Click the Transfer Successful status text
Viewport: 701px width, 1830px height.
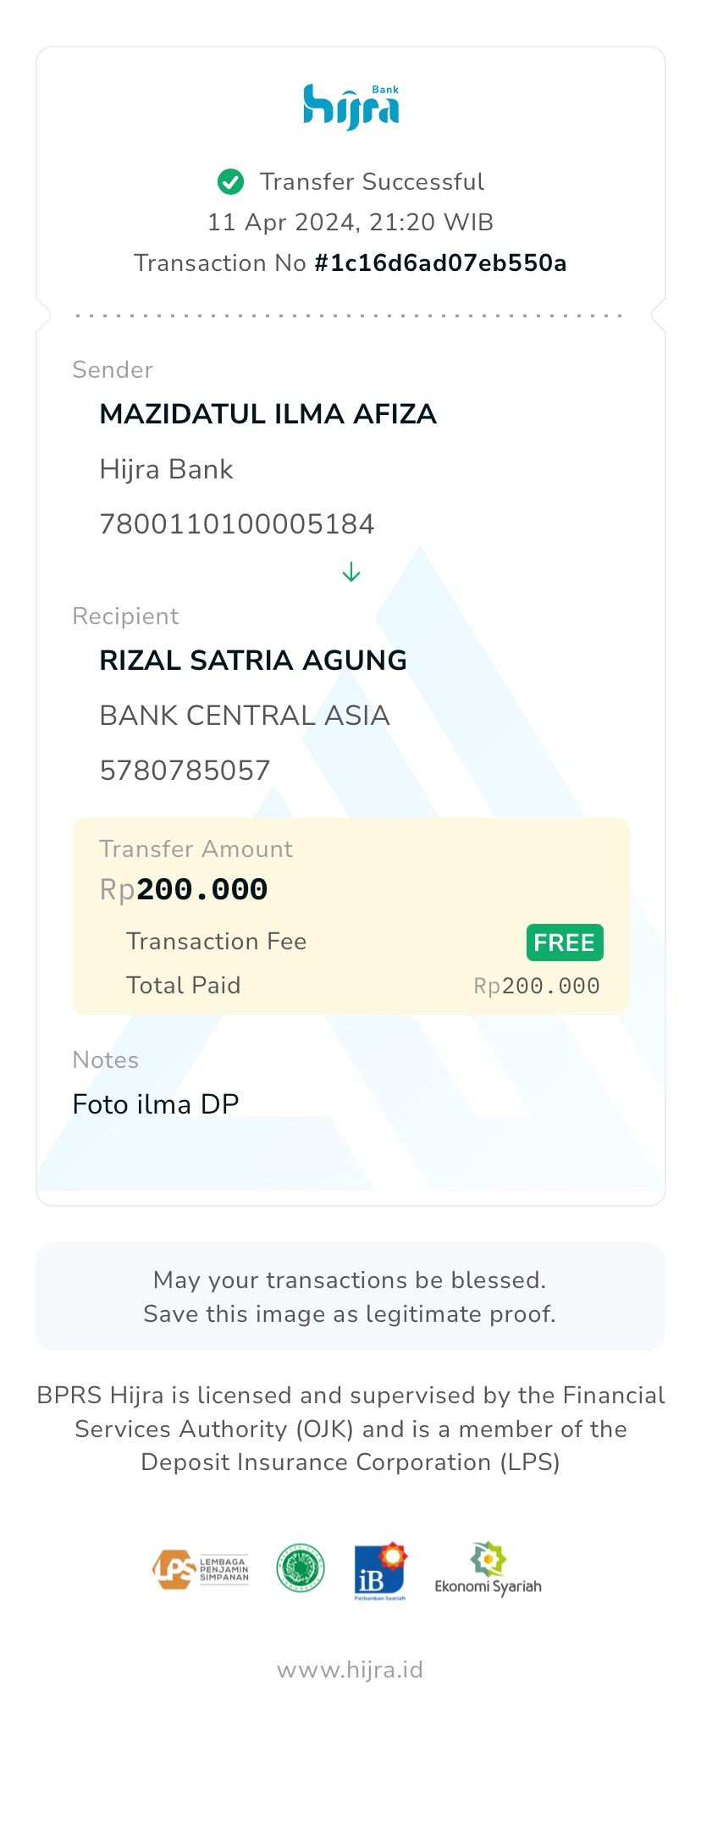tap(372, 182)
